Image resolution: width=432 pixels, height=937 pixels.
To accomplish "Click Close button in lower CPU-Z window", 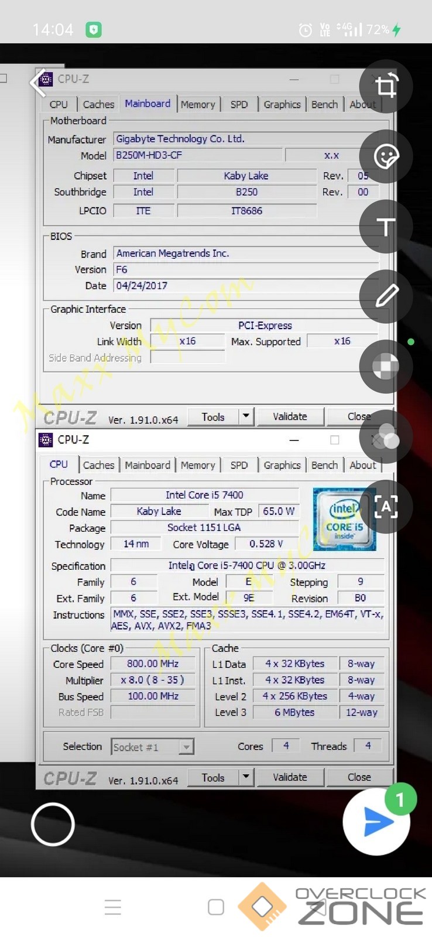I will click(x=359, y=777).
